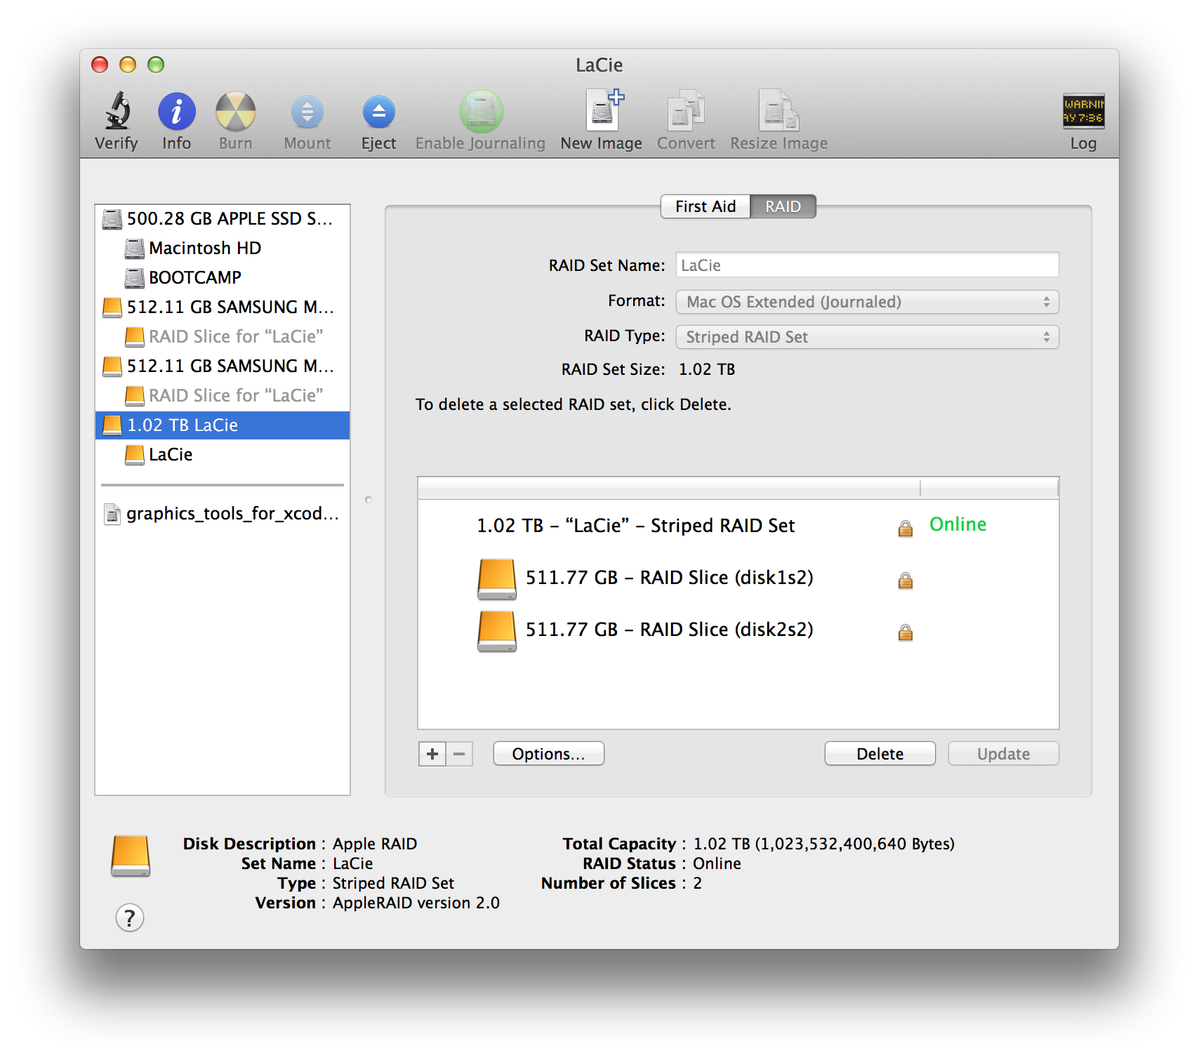The image size is (1199, 1060).
Task: Click the Total Capacity value text
Action: coord(824,844)
